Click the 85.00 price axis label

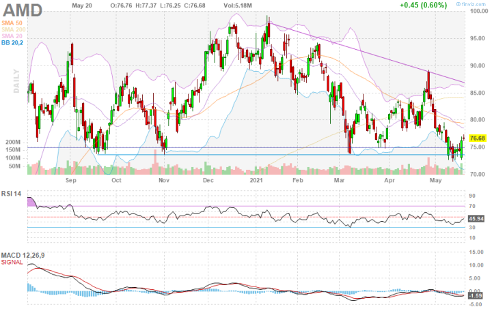[x=477, y=93]
